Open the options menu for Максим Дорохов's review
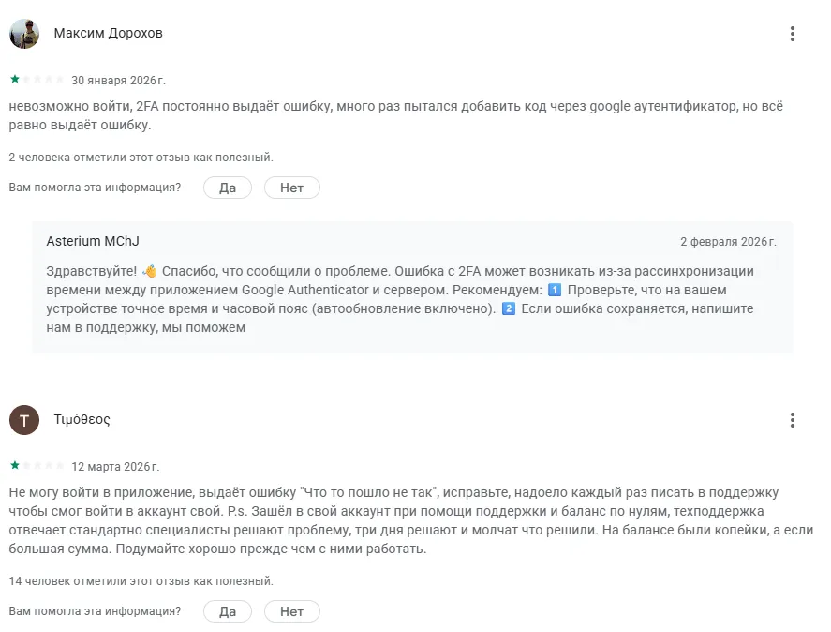 [x=793, y=34]
